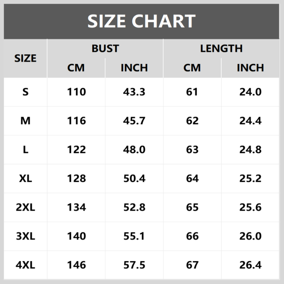Click the 26.4 length inch value
Viewport: 284px width, 284px height.
coord(250,264)
